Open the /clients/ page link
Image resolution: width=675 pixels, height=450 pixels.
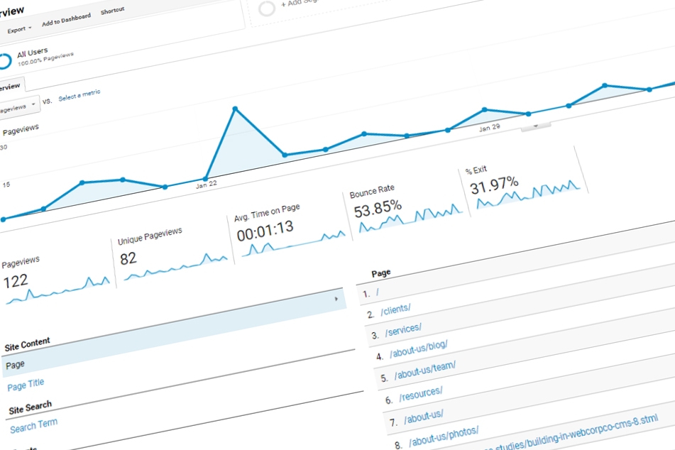395,309
